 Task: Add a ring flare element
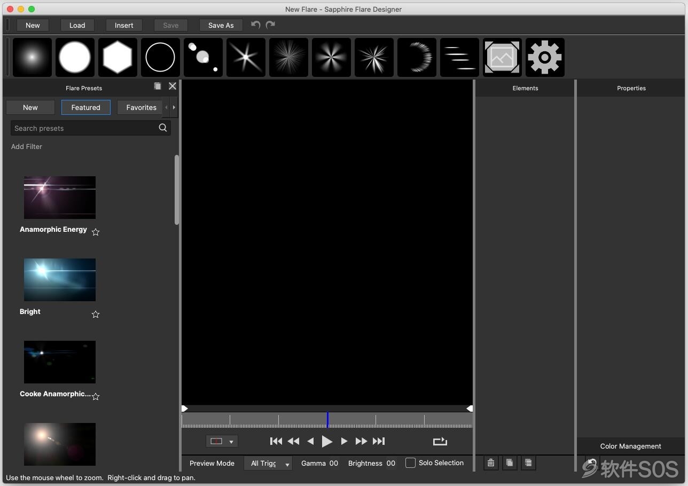click(x=160, y=57)
